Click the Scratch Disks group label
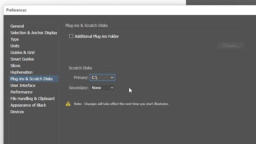The height and width of the screenshot is (144, 256). [x=80, y=68]
